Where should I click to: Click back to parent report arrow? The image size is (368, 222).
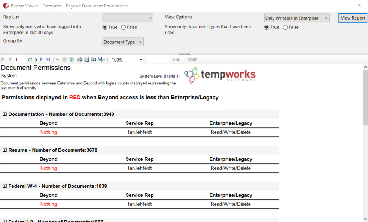pos(57,60)
